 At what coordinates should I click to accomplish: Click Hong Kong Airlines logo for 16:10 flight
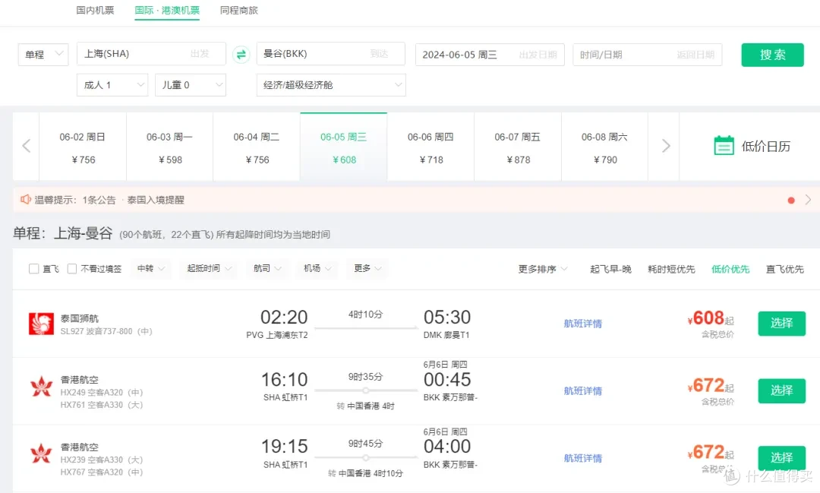(41, 387)
